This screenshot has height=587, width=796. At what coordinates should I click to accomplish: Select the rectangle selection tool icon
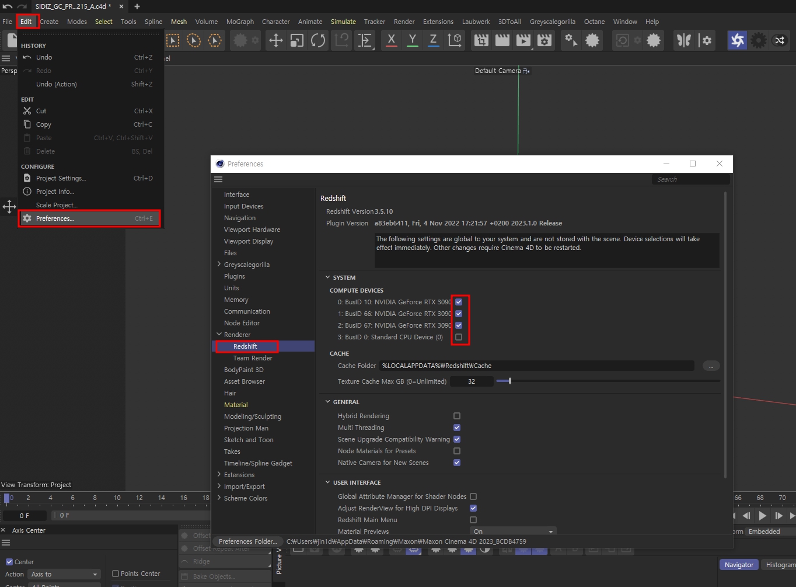coord(173,40)
